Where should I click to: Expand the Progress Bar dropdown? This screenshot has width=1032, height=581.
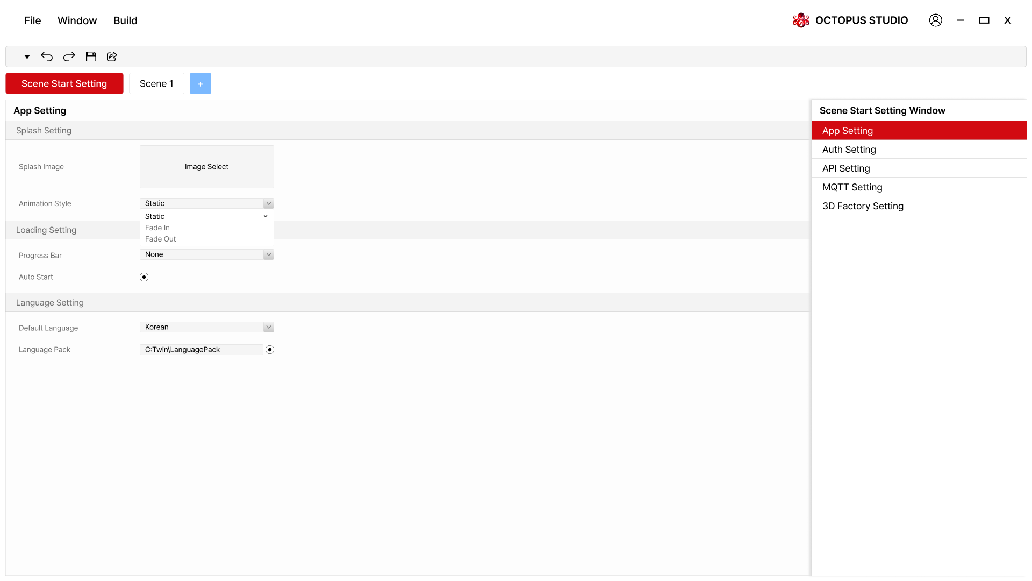207,254
